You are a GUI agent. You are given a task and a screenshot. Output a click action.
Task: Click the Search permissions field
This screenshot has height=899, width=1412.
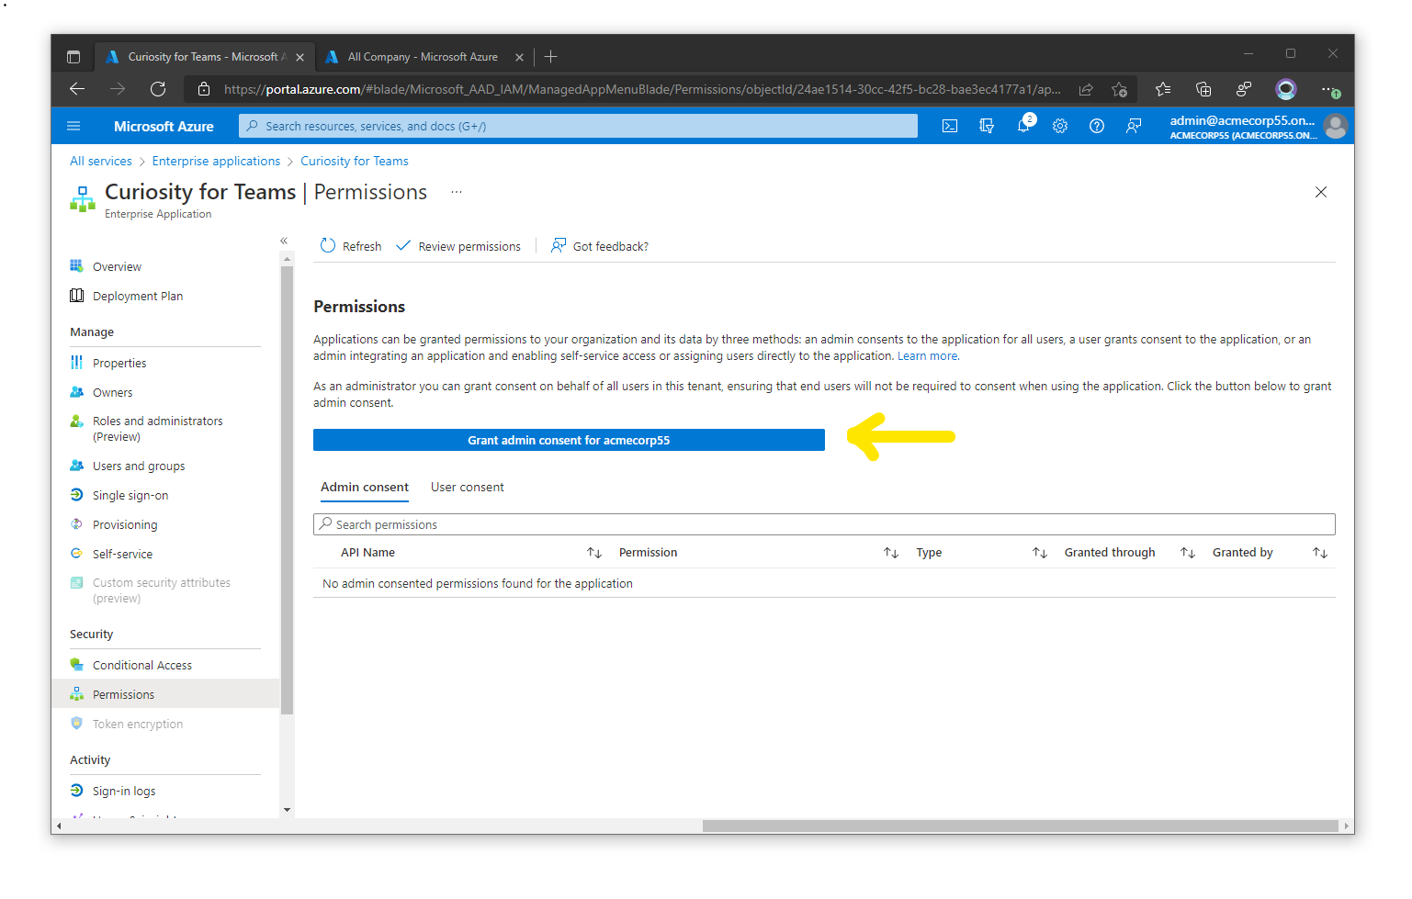click(824, 524)
